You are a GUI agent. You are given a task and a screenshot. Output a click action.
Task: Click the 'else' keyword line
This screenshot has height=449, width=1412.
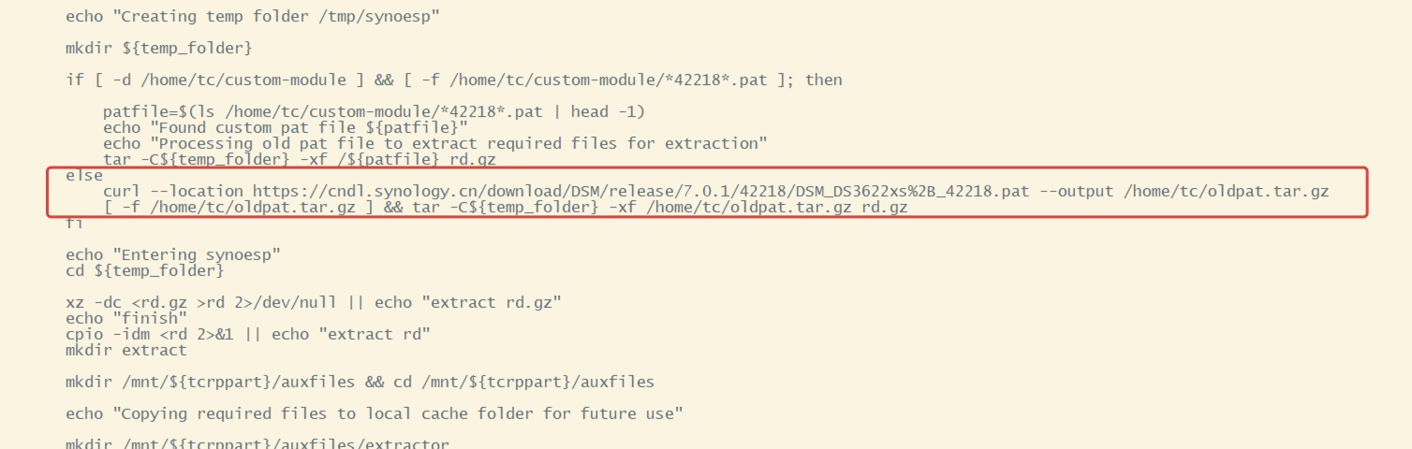(x=84, y=175)
